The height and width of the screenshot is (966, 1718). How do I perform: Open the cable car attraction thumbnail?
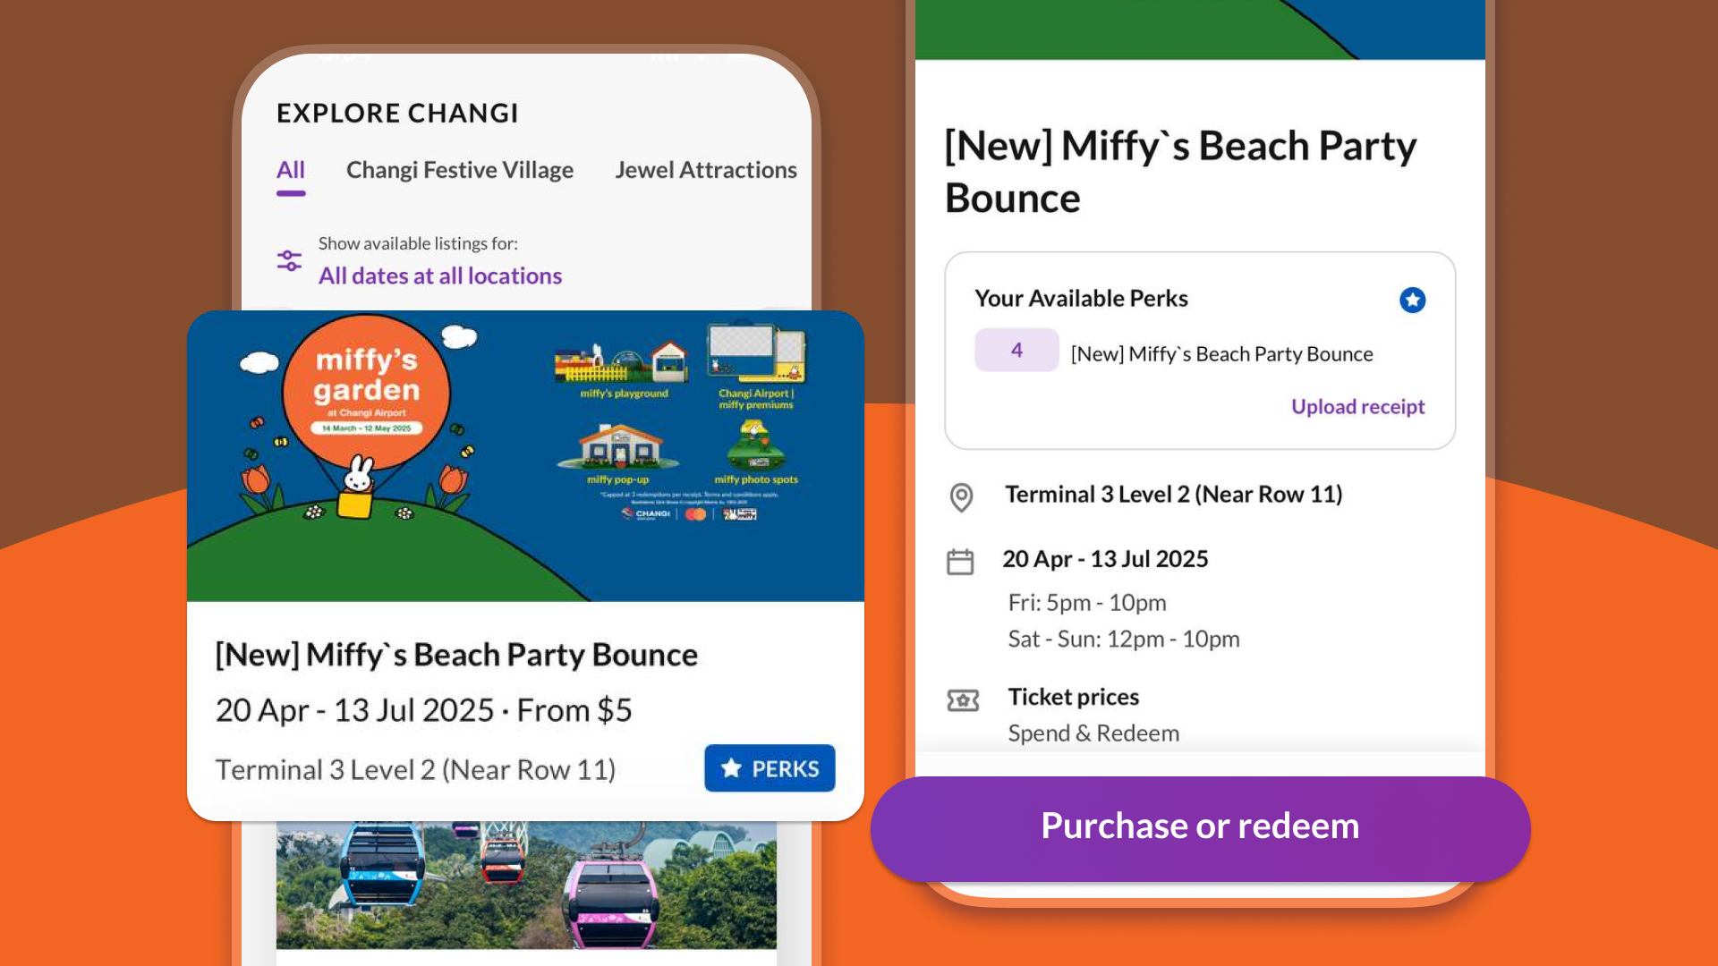(x=526, y=885)
